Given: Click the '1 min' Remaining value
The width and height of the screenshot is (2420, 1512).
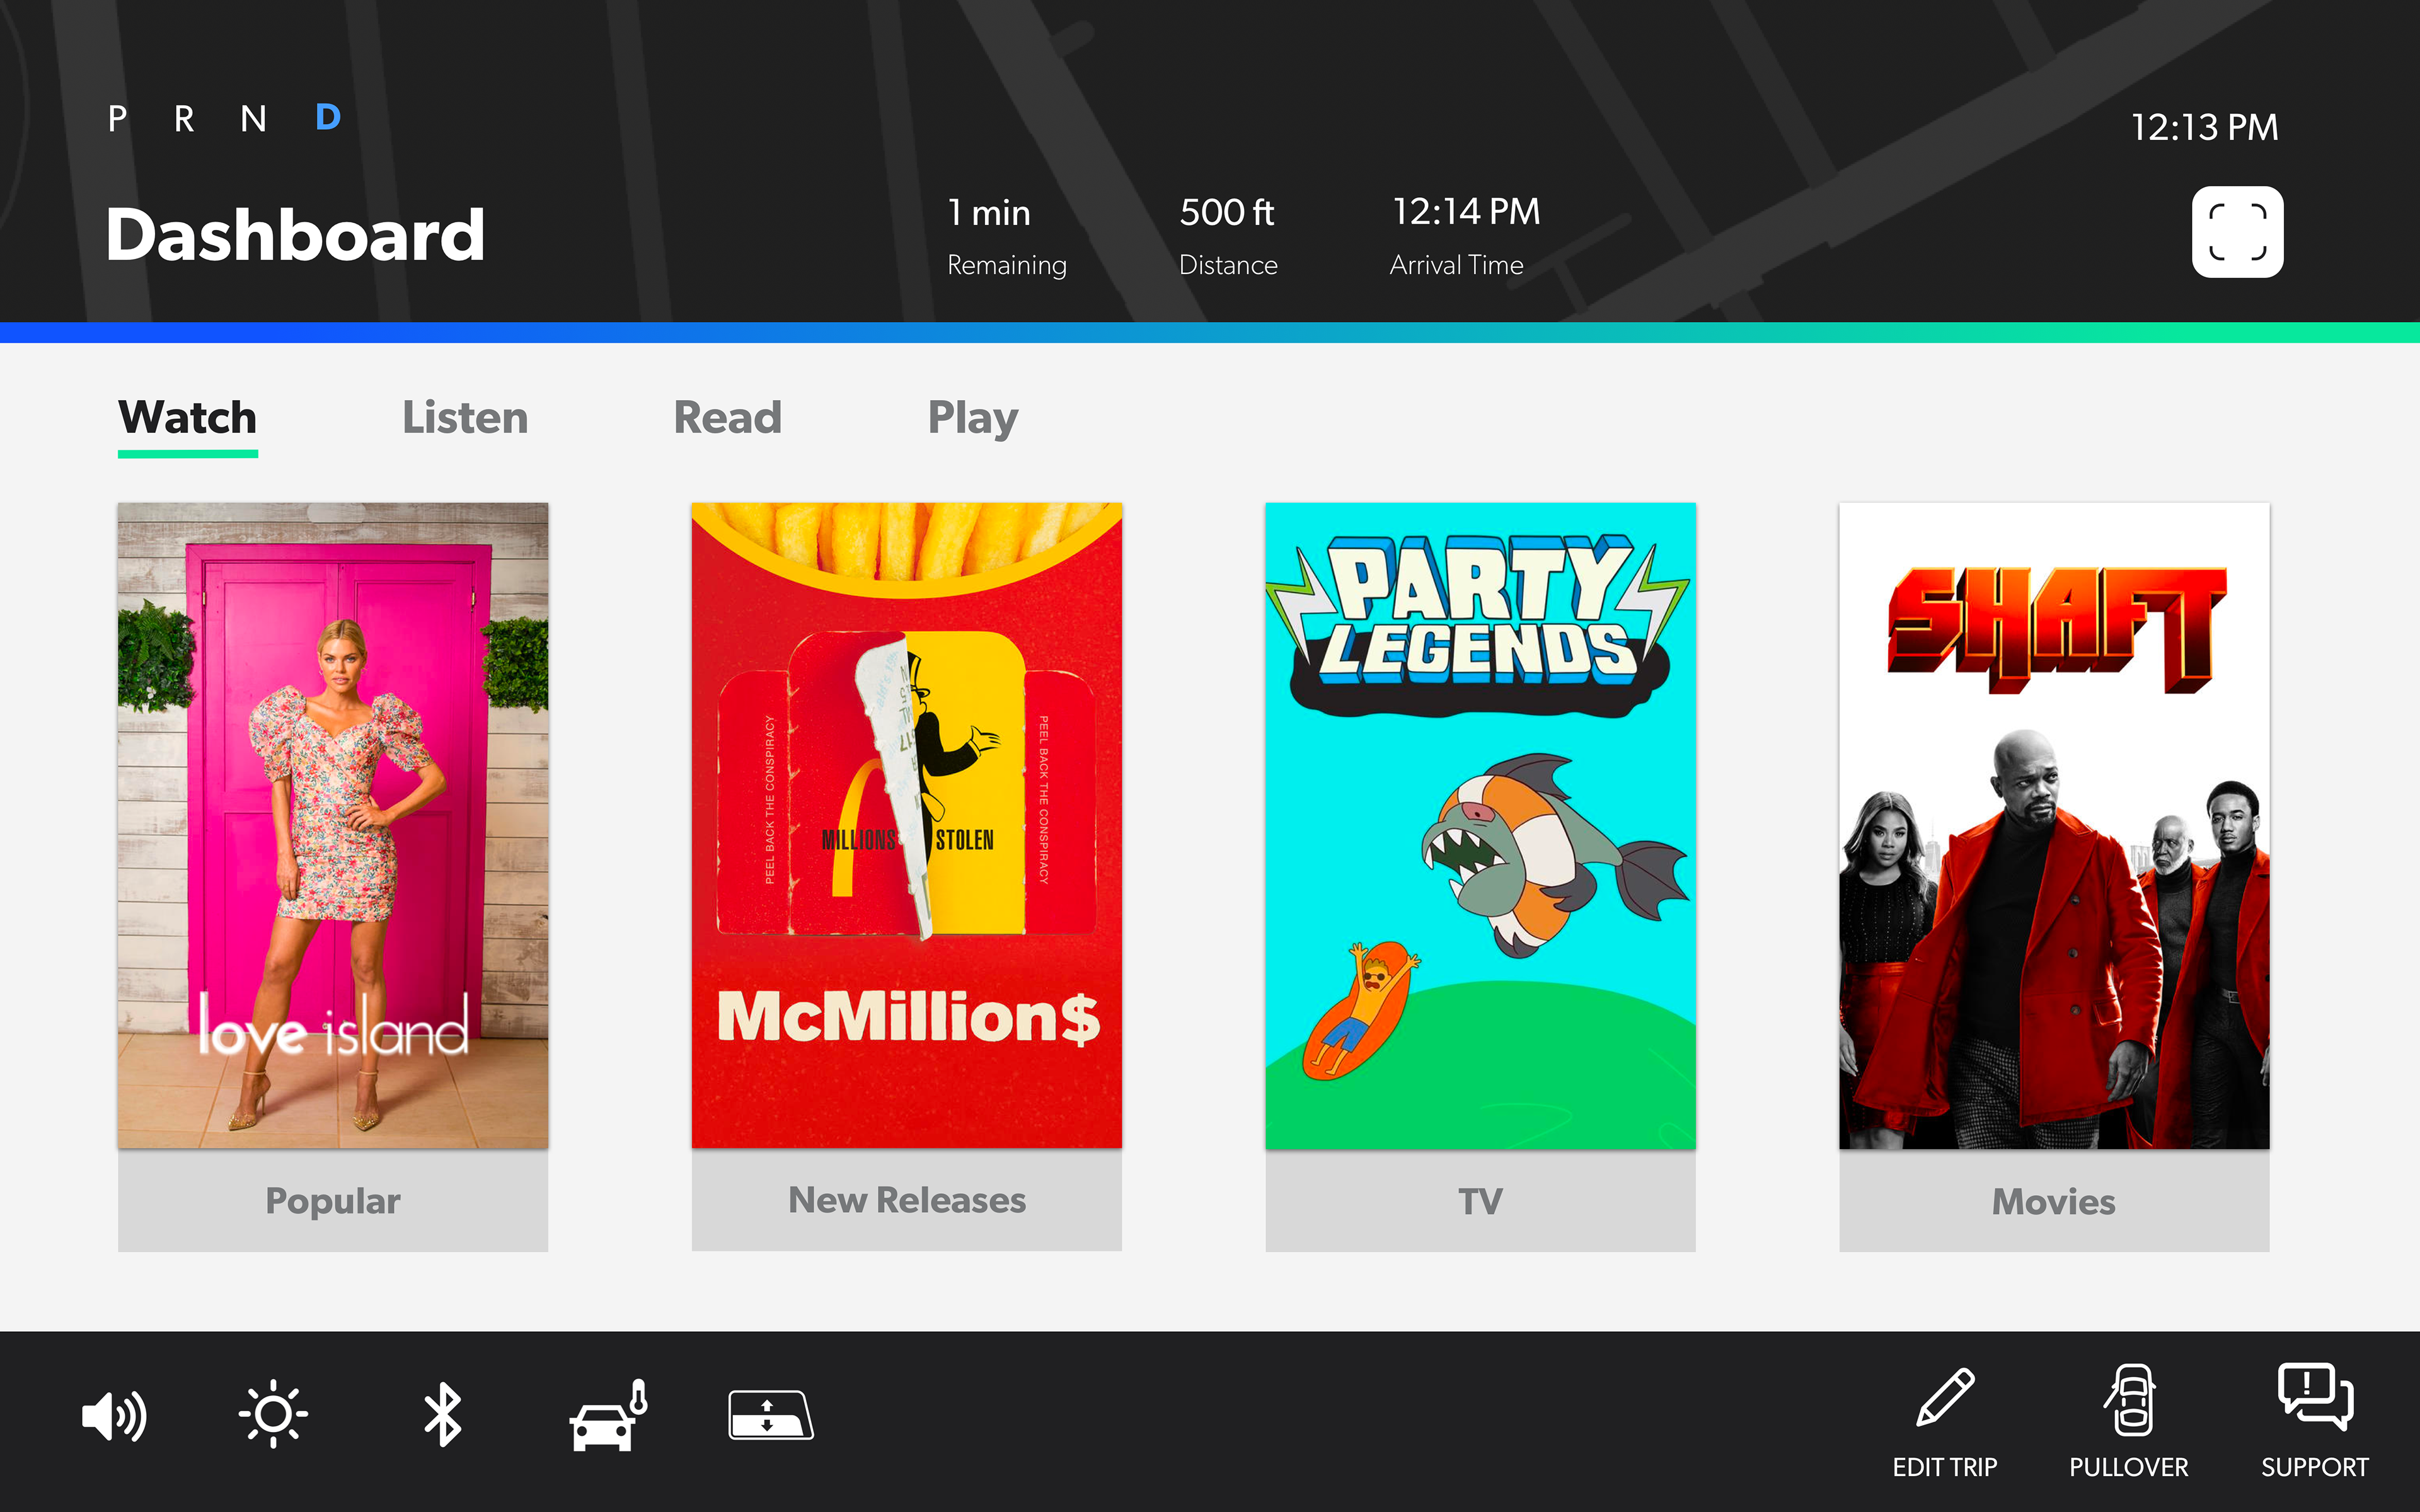Looking at the screenshot, I should click(989, 213).
